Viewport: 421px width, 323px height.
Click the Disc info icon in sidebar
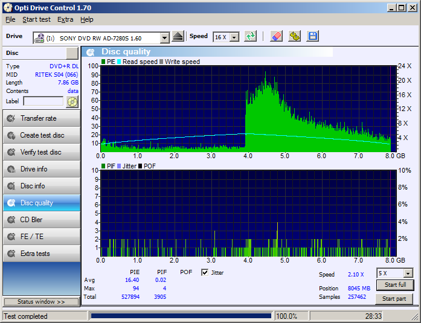point(11,186)
